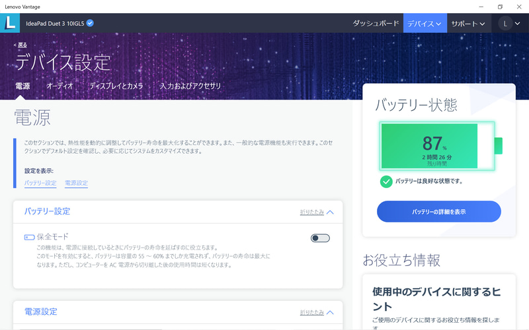
Task: Expand the profile dropdown chevron
Action: point(517,24)
